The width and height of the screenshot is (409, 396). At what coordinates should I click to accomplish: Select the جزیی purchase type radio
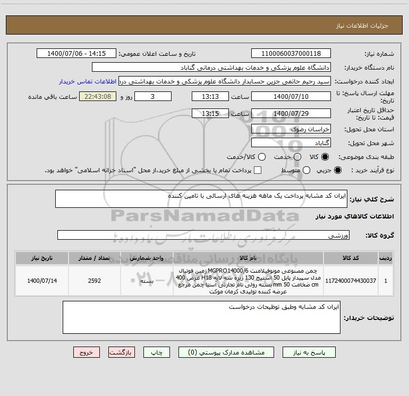click(x=338, y=170)
